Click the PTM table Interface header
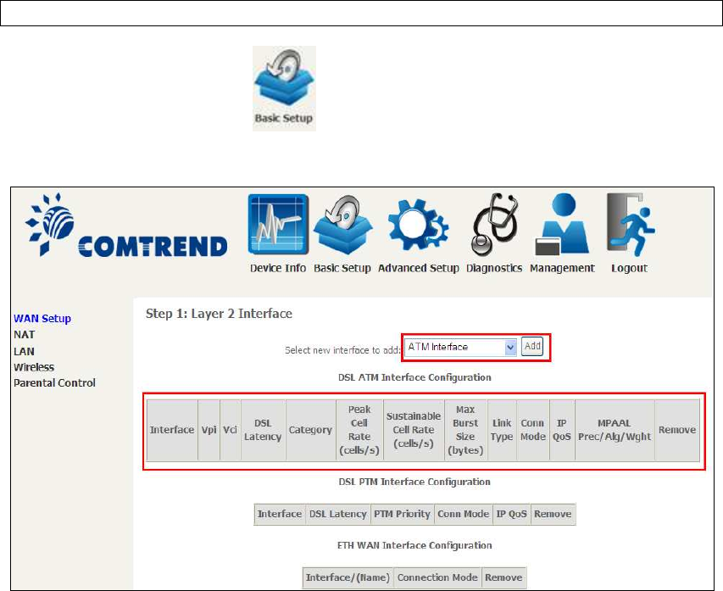 [280, 514]
